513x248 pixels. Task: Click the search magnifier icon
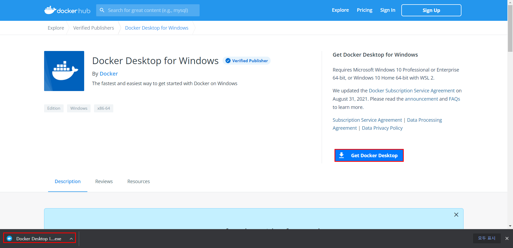pos(102,10)
